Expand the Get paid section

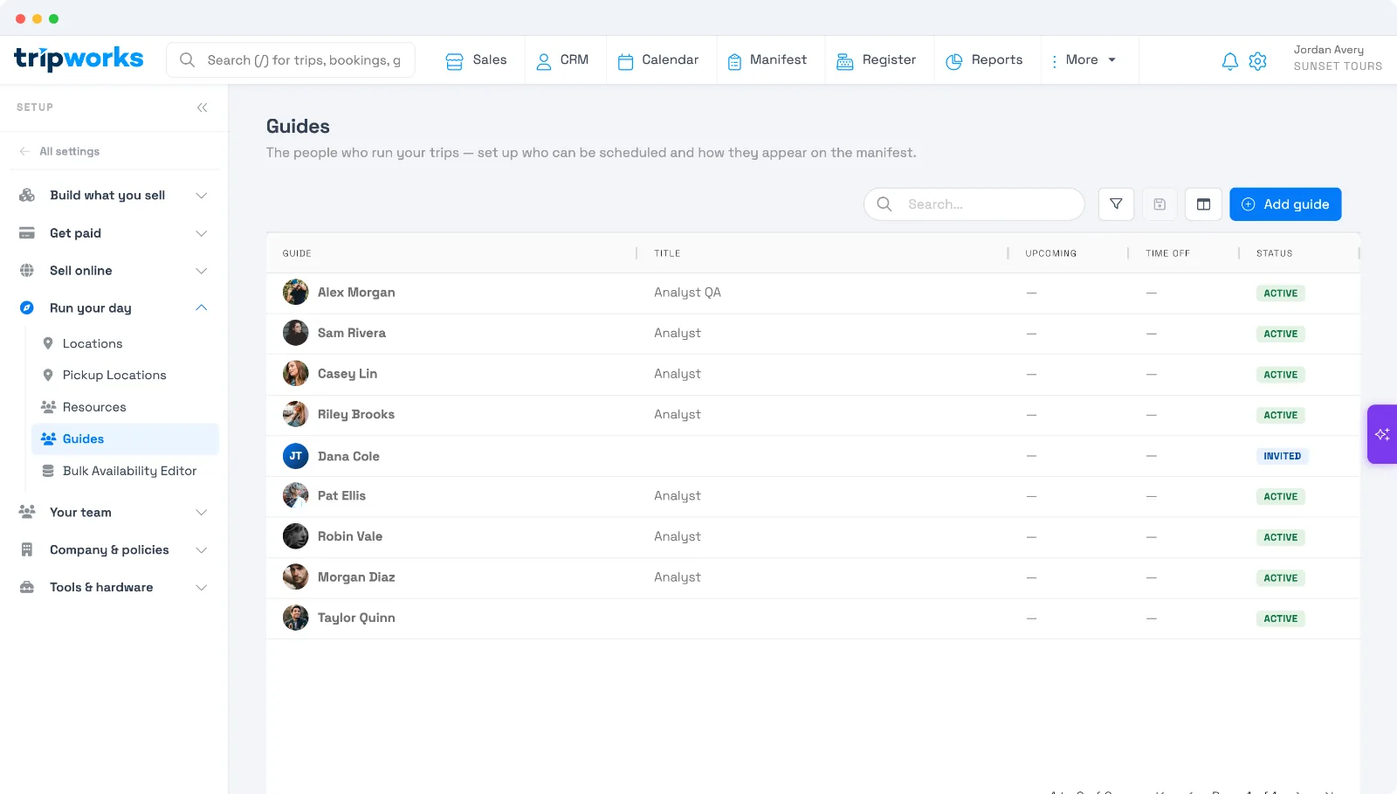pos(114,233)
